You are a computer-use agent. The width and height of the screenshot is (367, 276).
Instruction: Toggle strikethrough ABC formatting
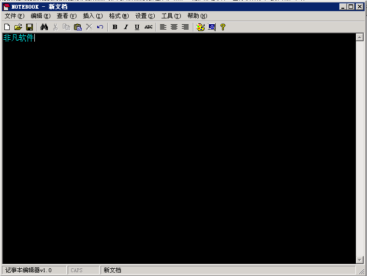point(148,27)
